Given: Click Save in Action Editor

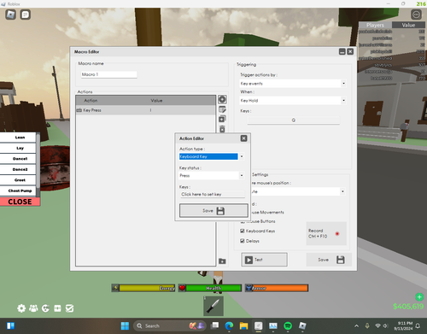Looking at the screenshot, I should pyautogui.click(x=213, y=211).
